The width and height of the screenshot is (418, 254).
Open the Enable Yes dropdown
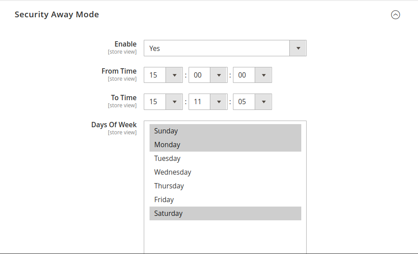point(225,48)
